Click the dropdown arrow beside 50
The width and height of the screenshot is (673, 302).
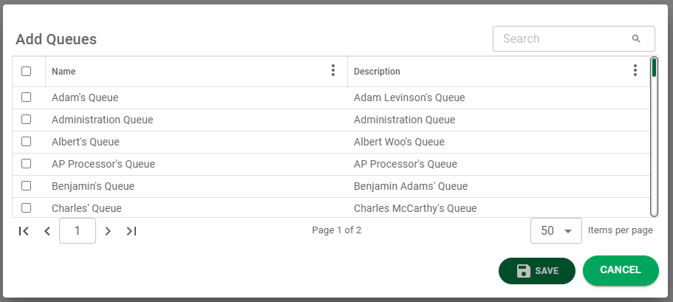568,231
